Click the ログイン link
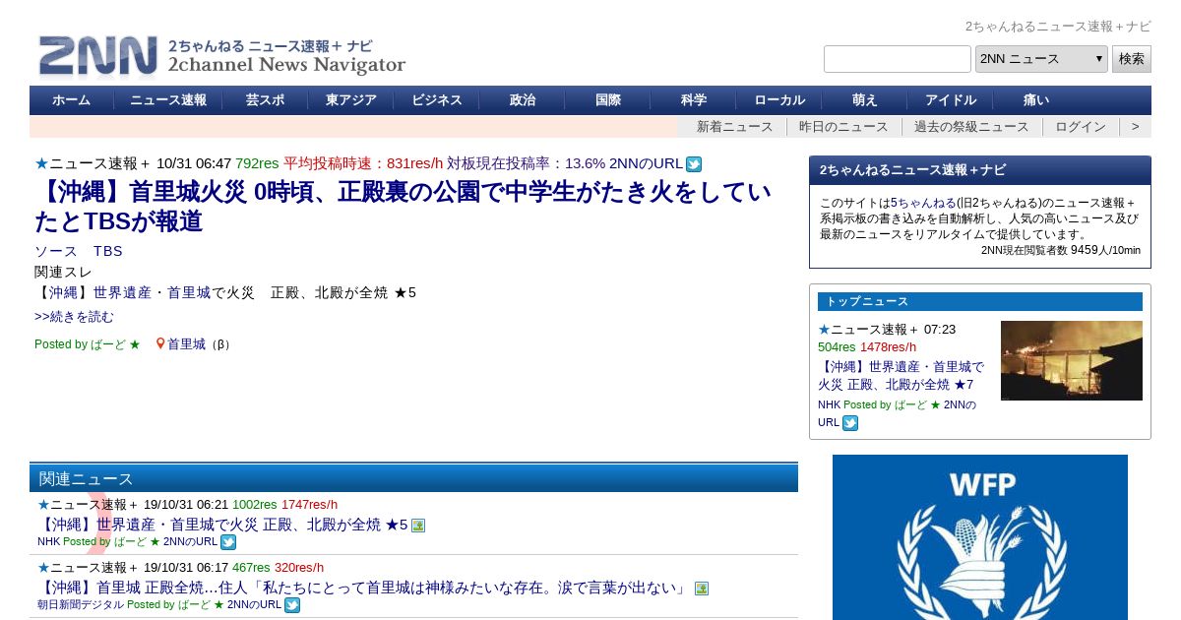The width and height of the screenshot is (1181, 620). pyautogui.click(x=1081, y=127)
